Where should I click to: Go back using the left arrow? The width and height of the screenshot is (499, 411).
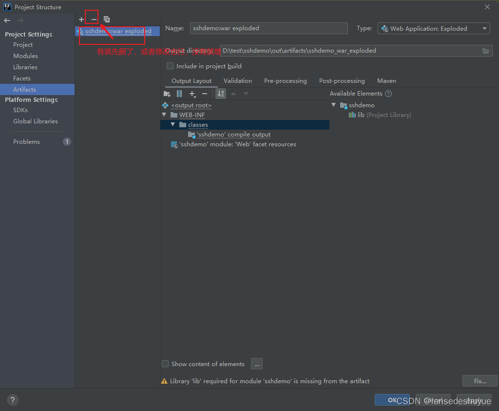pyautogui.click(x=7, y=20)
